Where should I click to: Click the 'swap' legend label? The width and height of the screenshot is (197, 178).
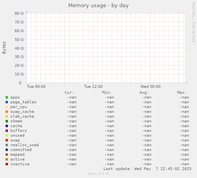[15, 140]
